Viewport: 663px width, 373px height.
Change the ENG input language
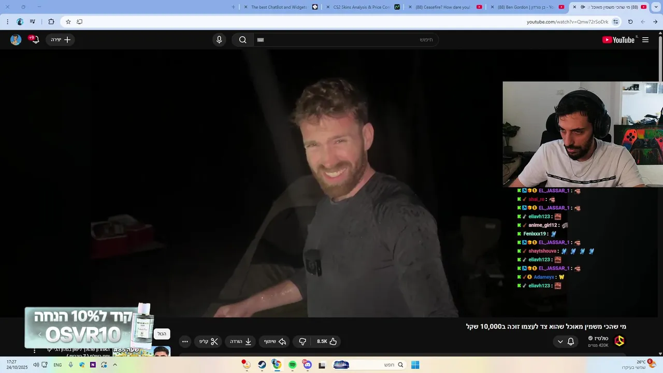[57, 365]
